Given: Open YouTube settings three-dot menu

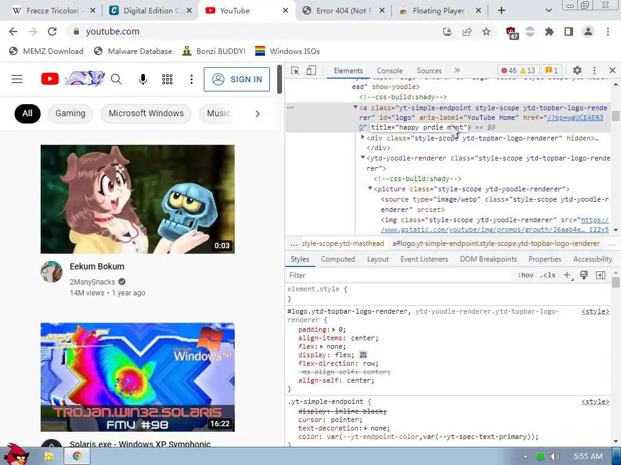Looking at the screenshot, I should click(x=191, y=79).
